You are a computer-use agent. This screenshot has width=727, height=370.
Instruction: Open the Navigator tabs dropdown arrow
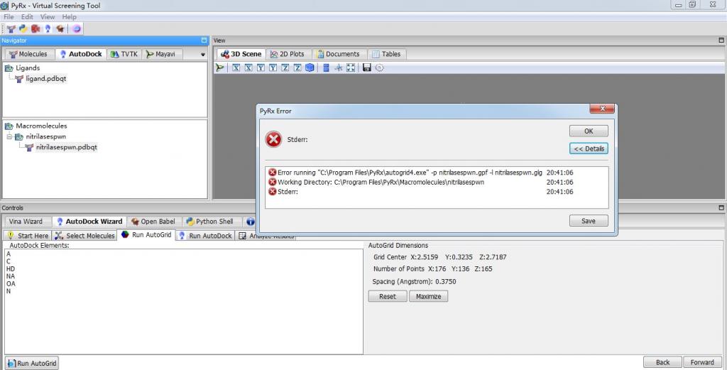pos(202,55)
